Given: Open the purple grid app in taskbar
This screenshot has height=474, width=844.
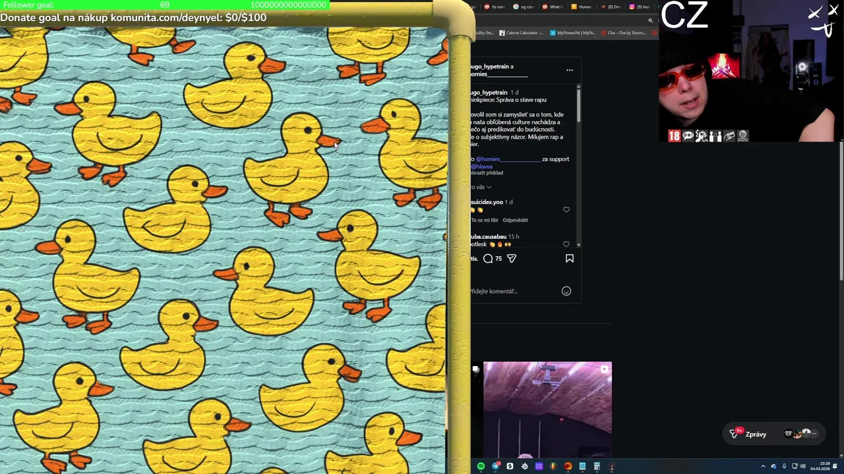Looking at the screenshot, I should (539, 466).
